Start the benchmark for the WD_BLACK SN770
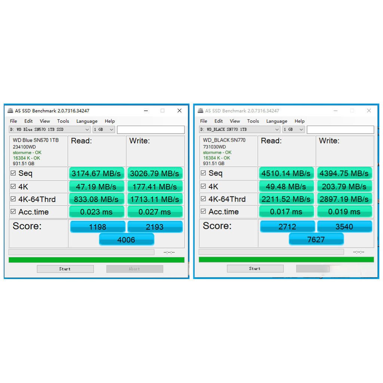This screenshot has width=383, height=383. pos(255,268)
